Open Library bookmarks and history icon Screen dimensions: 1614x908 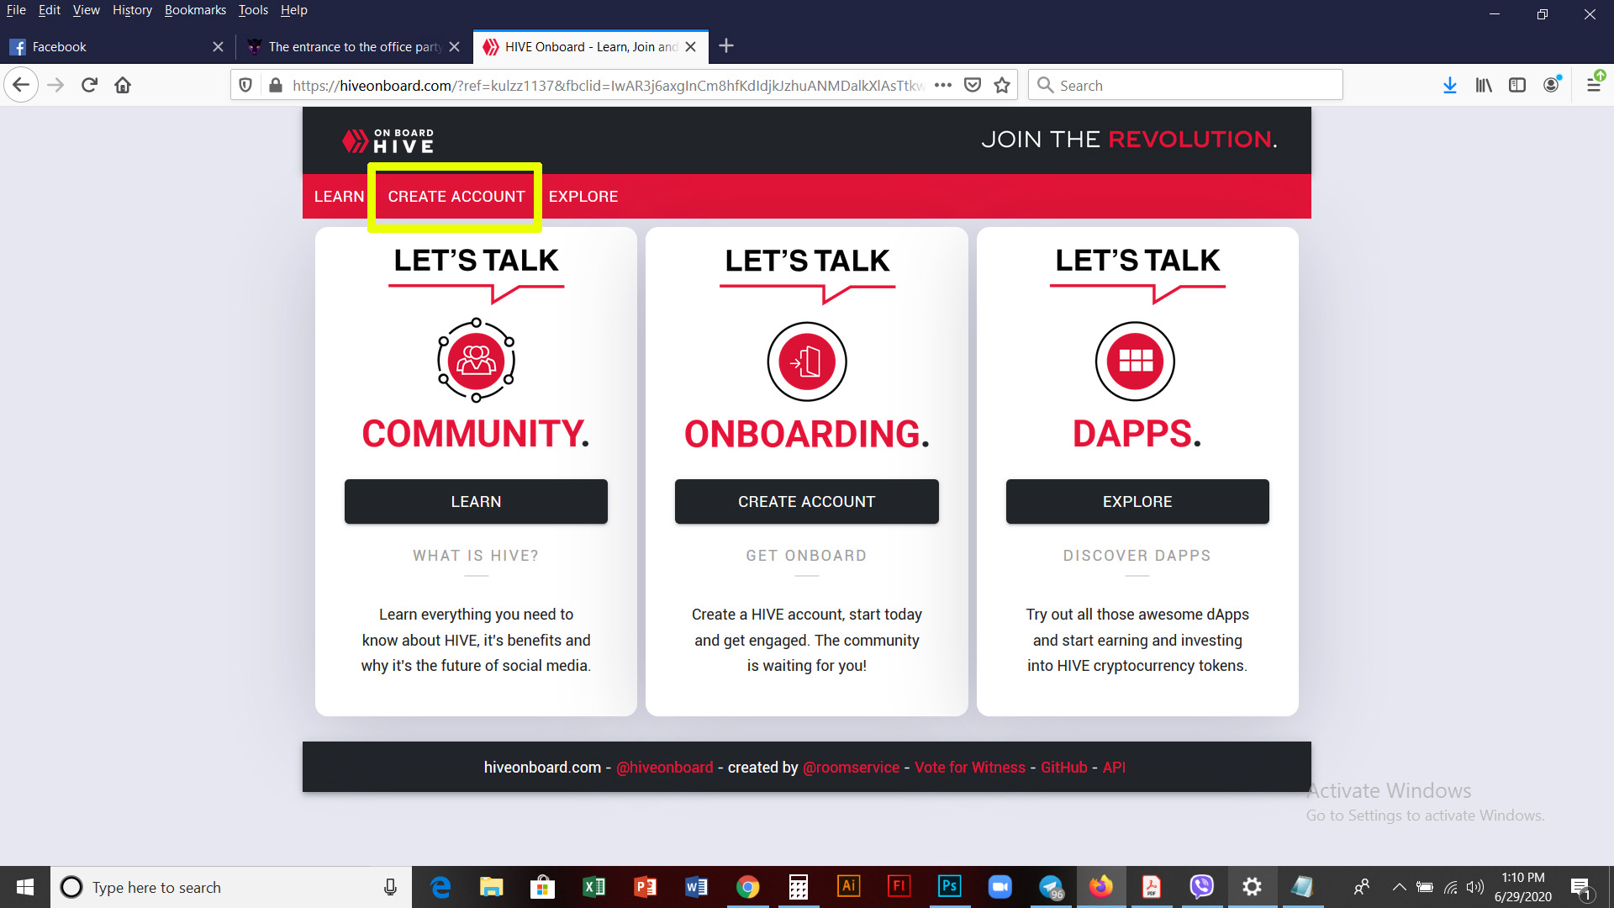click(1484, 85)
